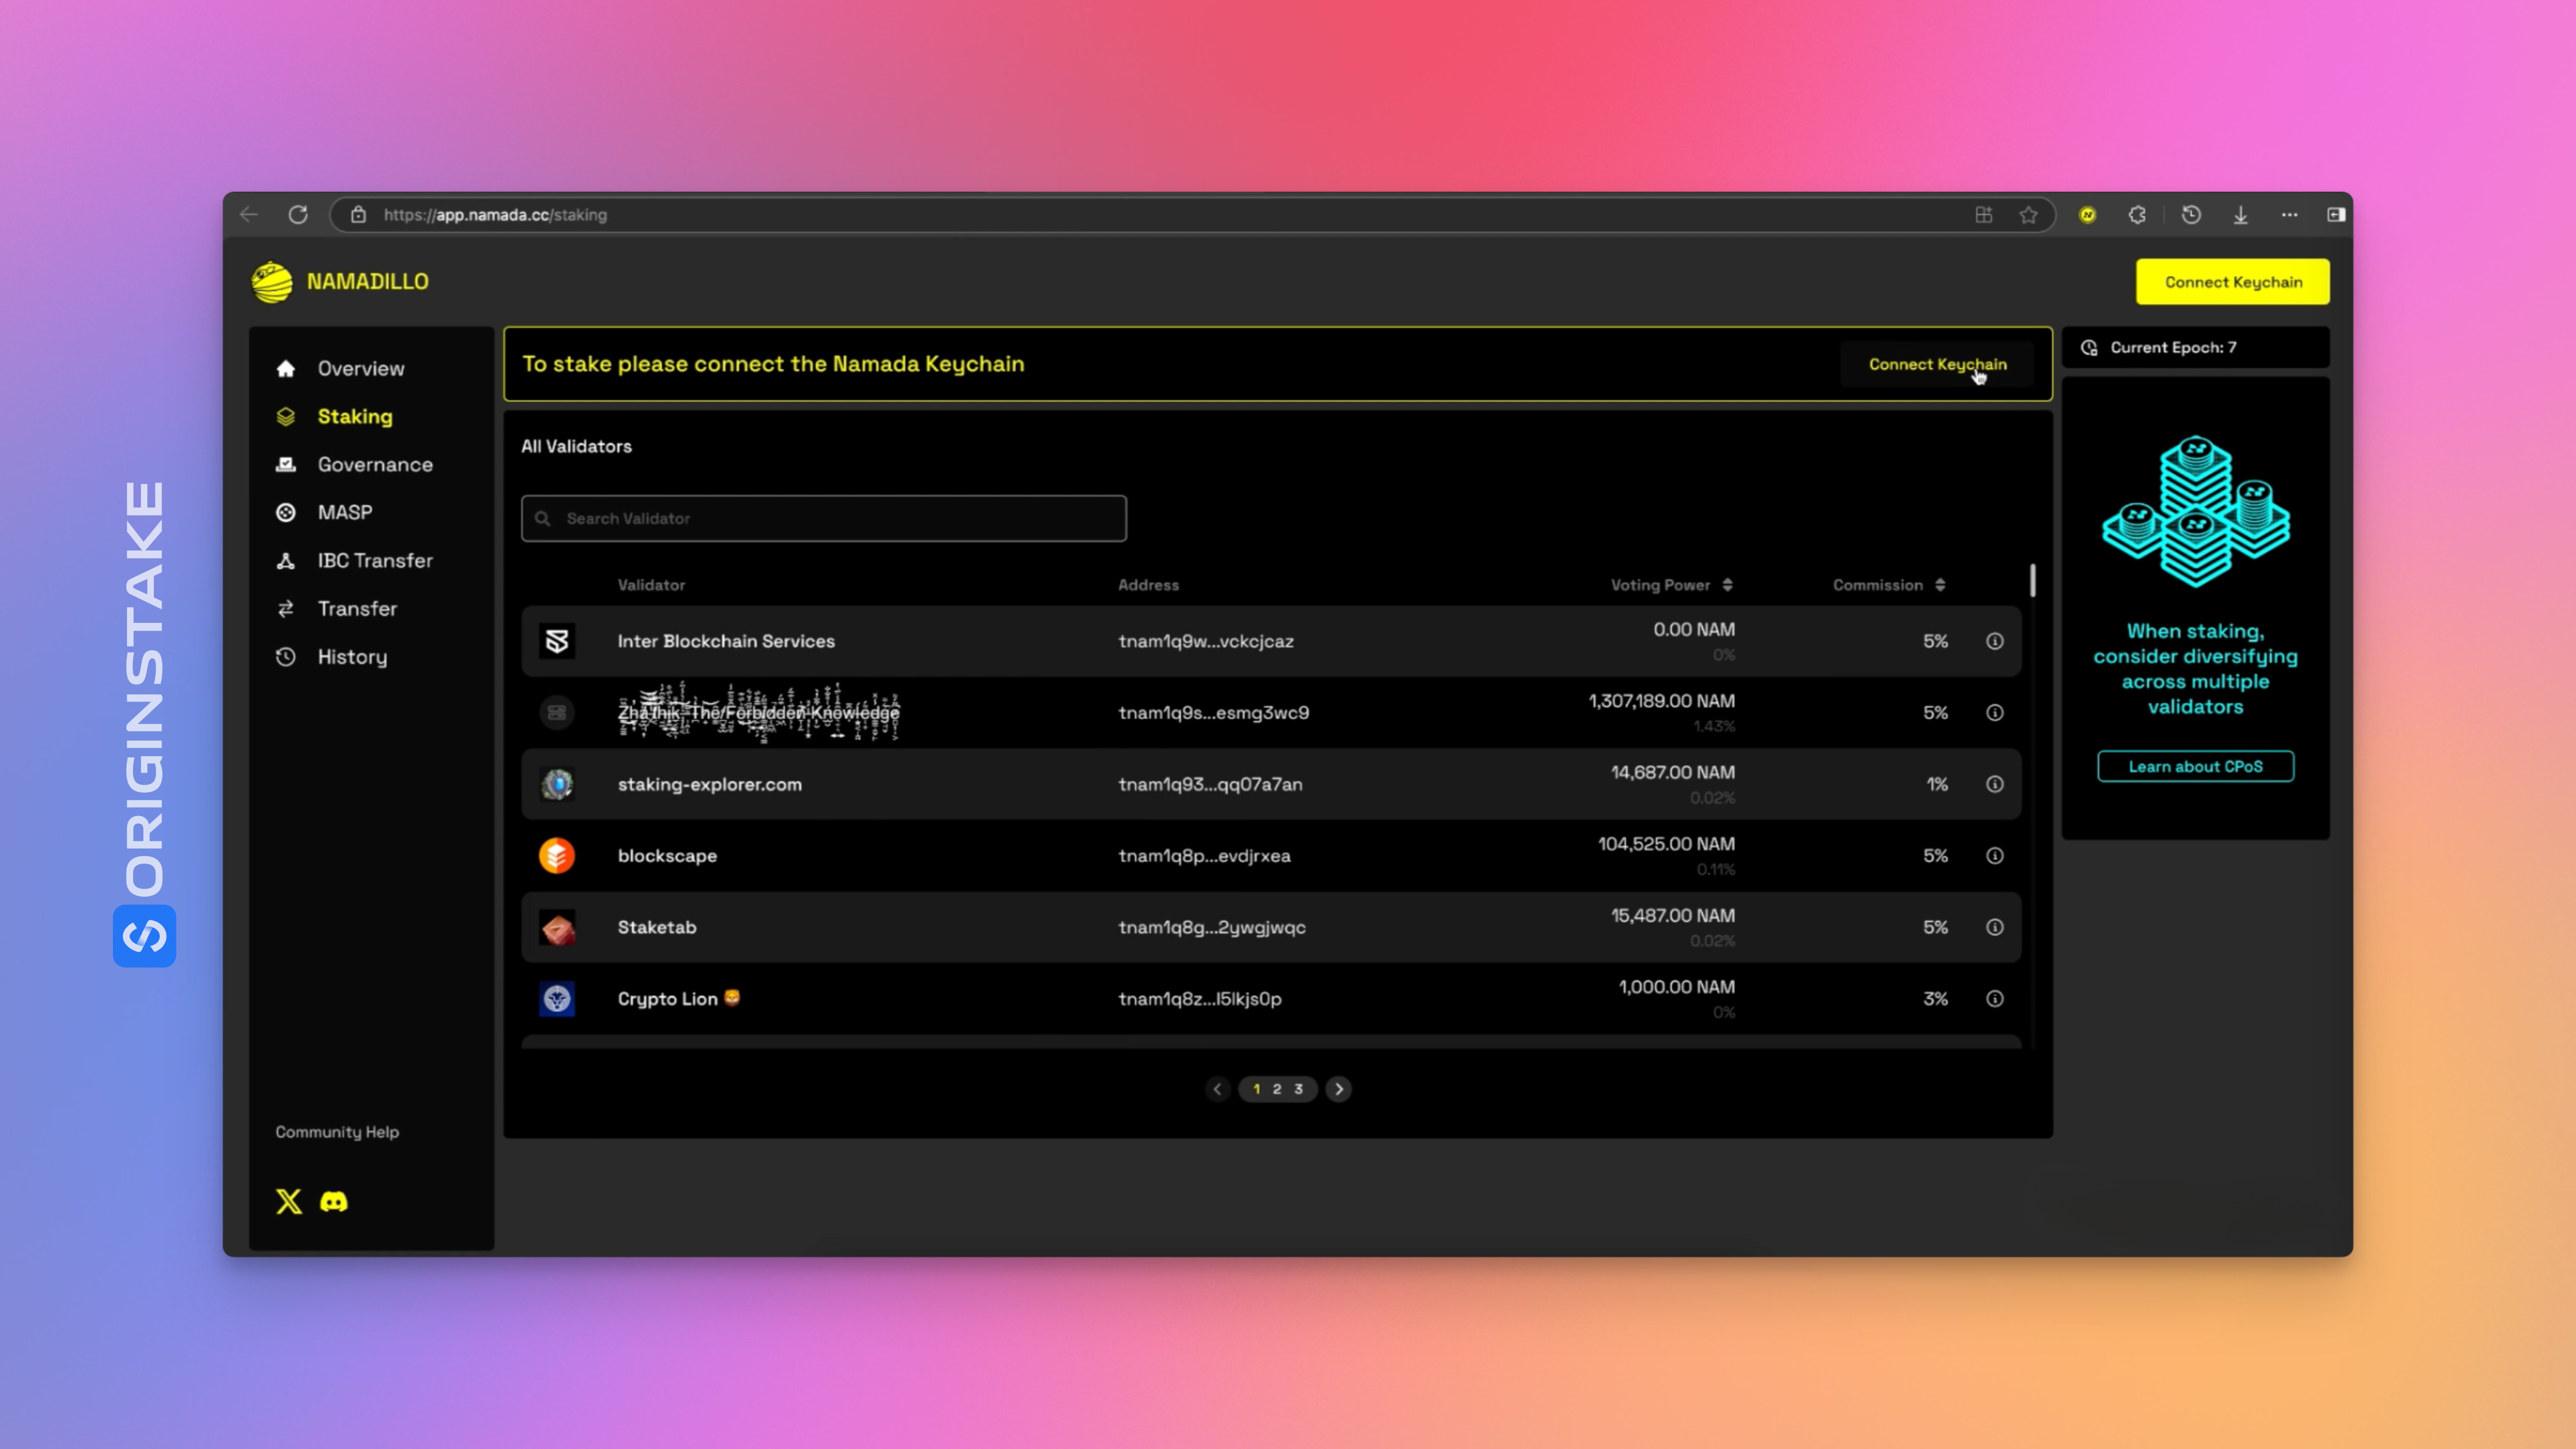Click the validators list scrollbar
Image resolution: width=2576 pixels, height=1449 pixels.
tap(2032, 580)
